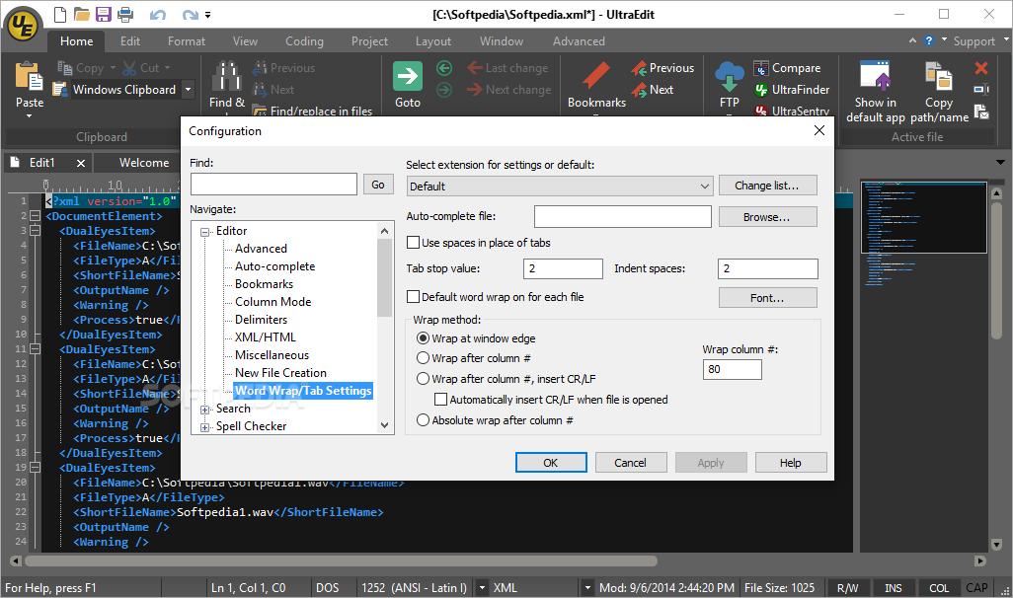Open the Coding ribbon tab
This screenshot has width=1013, height=598.
pos(304,41)
